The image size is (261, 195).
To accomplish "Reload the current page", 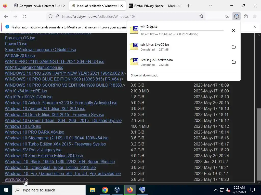I will pyautogui.click(x=24, y=17).
